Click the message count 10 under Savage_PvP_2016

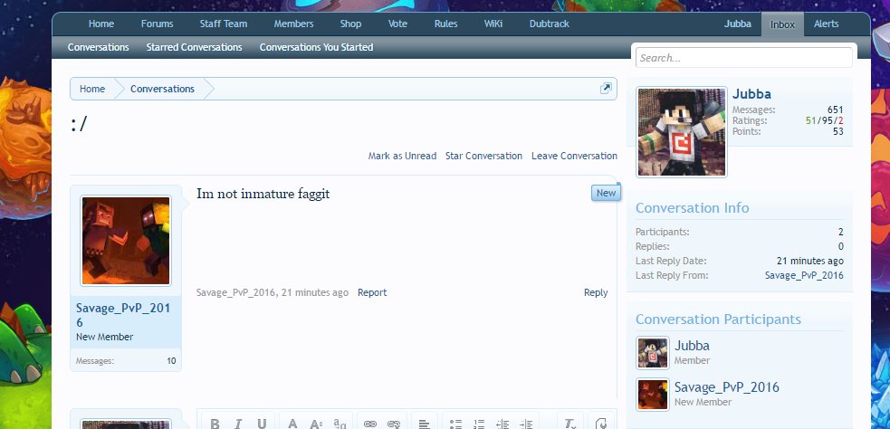click(x=171, y=361)
